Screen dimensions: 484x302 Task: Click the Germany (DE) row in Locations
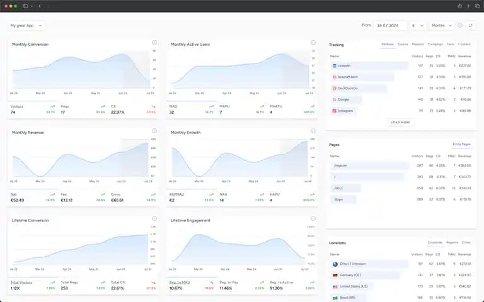point(400,275)
